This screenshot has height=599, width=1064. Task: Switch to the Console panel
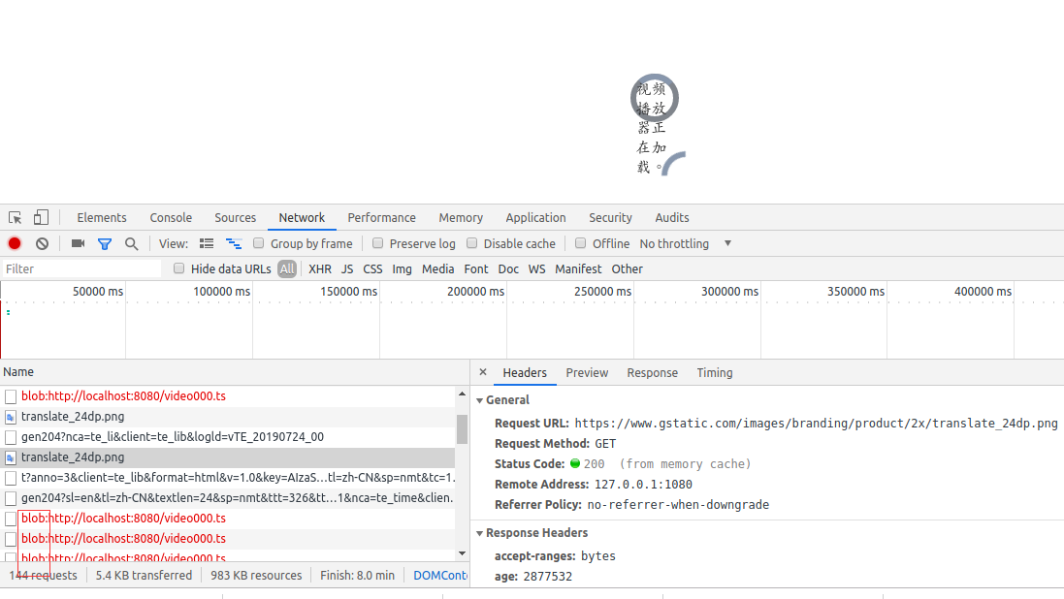171,217
